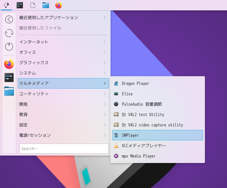227x188 pixels.
Task: Launch SMPlayer from the submenu
Action: 158,135
